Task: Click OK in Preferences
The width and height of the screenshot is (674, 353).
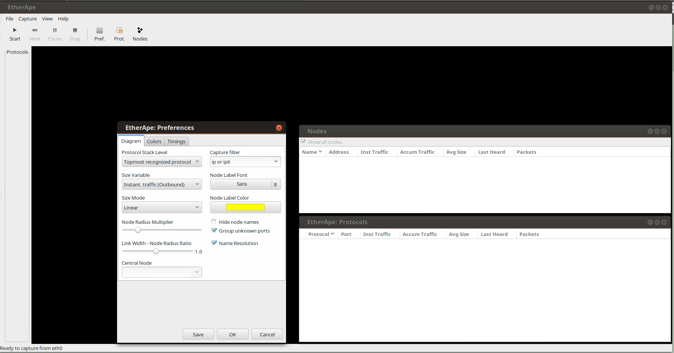Action: tap(233, 334)
